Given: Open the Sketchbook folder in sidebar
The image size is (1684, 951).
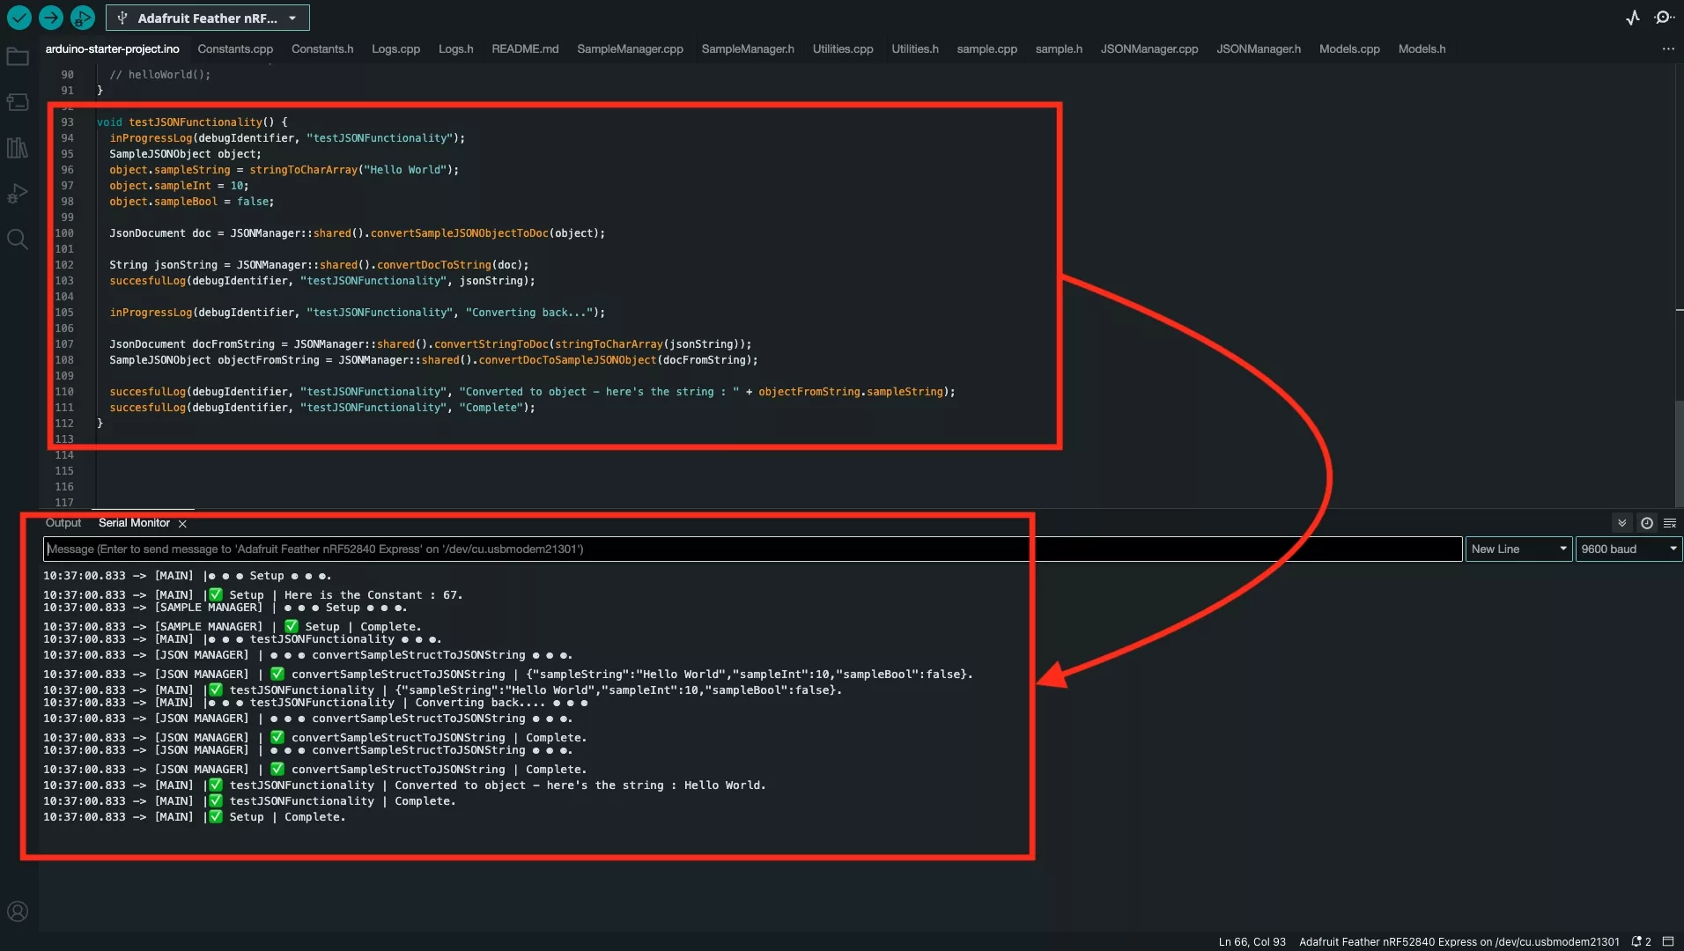Looking at the screenshot, I should pos(18,57).
